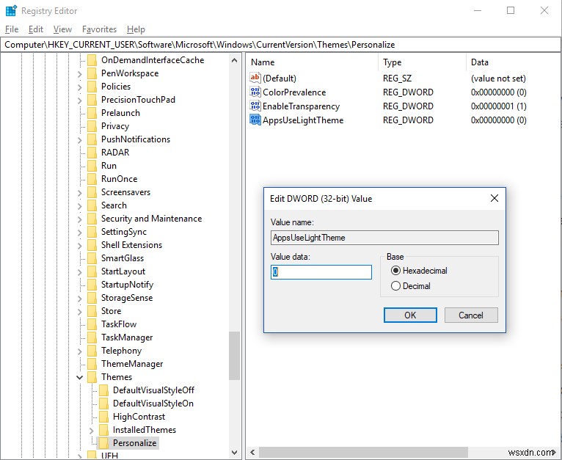Click the values pane horizontal scrollbar thumb
Screen dimensions: 562x460
point(363,452)
